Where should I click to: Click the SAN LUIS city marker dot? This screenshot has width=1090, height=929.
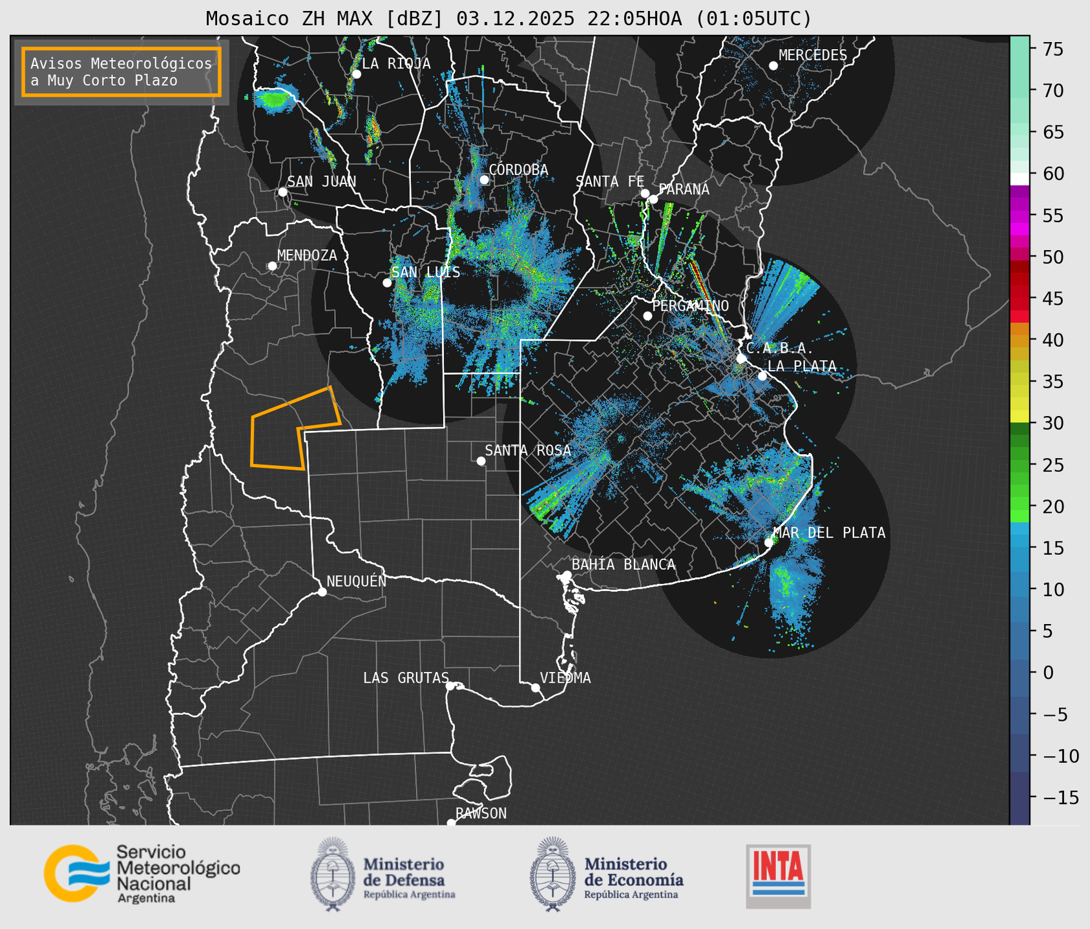click(387, 283)
